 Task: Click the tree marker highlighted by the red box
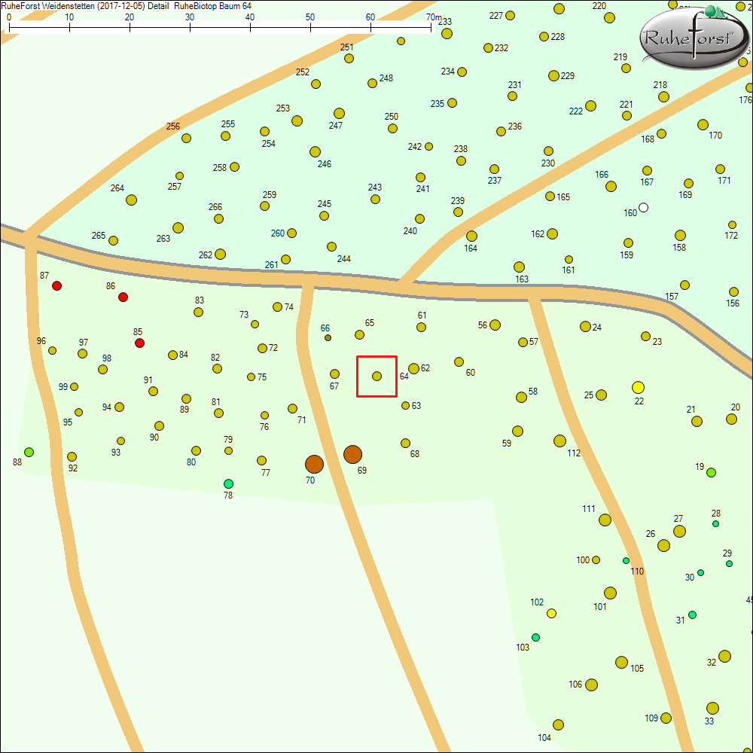coord(376,376)
